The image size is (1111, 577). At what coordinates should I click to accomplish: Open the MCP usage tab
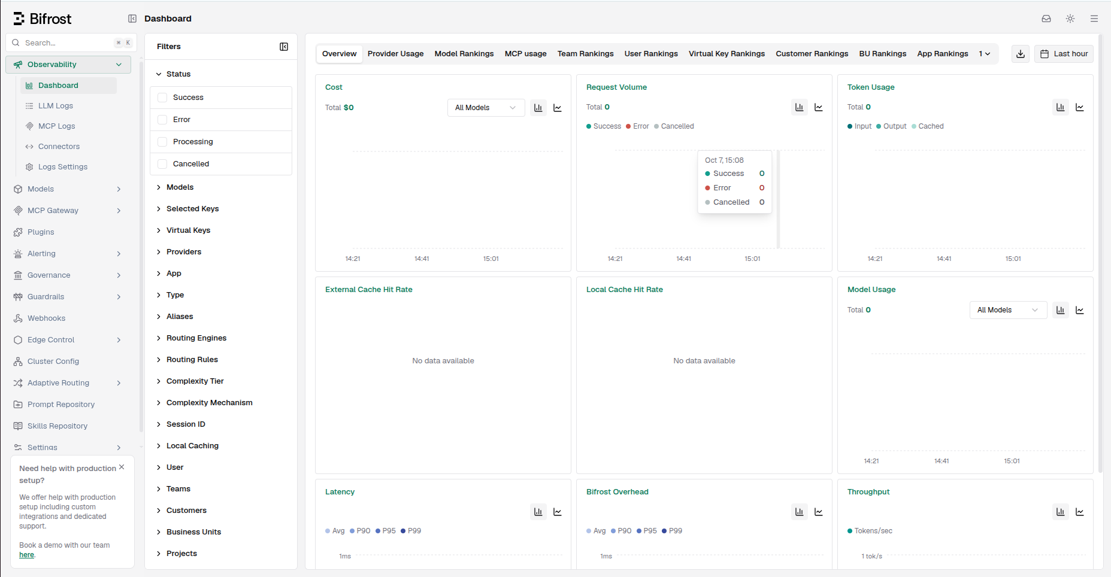(525, 54)
